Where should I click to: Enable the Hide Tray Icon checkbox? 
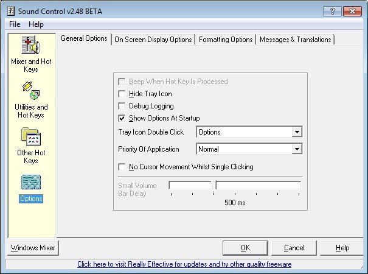[122, 94]
